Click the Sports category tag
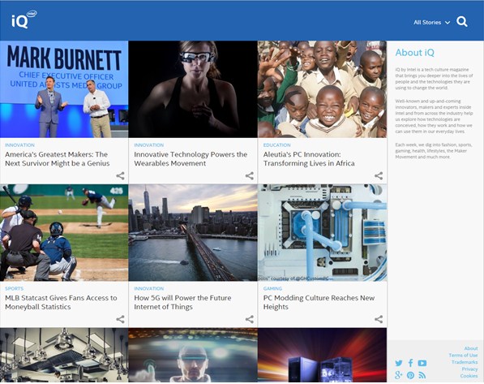 click(x=15, y=288)
